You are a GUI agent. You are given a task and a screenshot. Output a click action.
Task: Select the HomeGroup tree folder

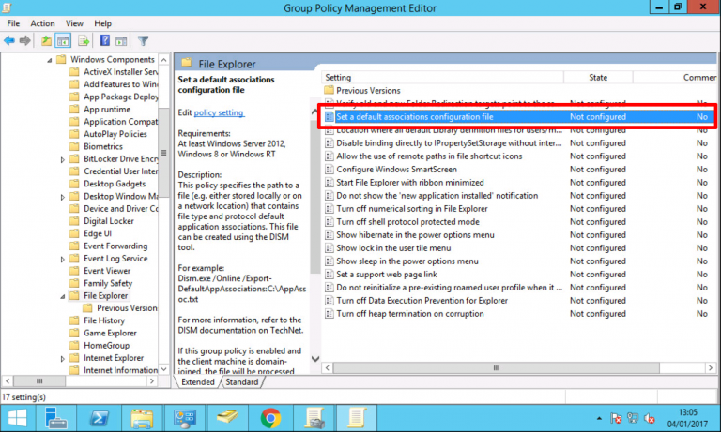tap(100, 345)
